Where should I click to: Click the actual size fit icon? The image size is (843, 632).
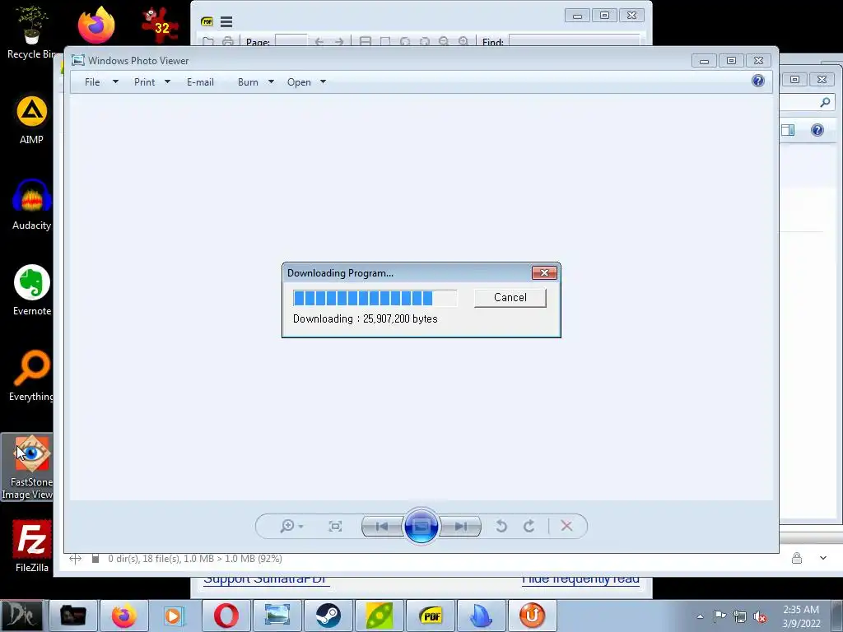(335, 526)
